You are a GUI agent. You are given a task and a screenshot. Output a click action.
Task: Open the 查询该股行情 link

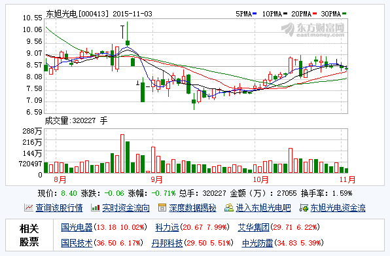click(59, 208)
